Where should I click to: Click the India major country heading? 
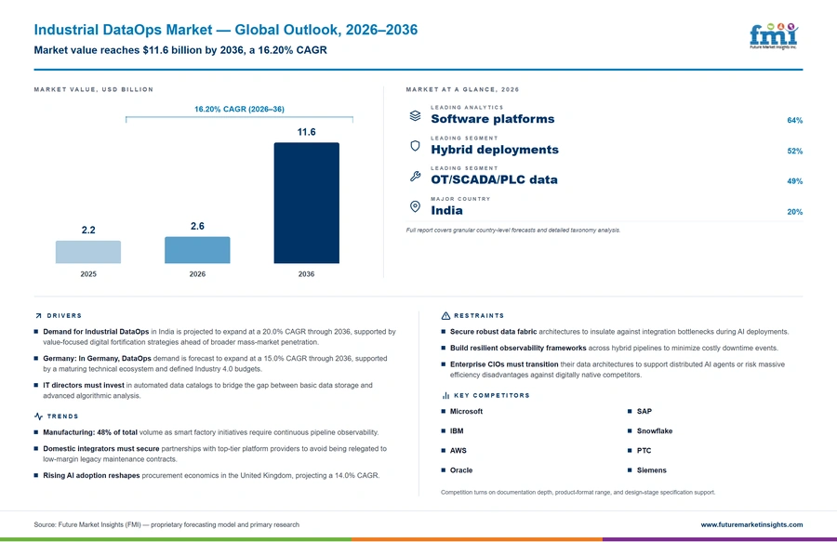tap(446, 210)
